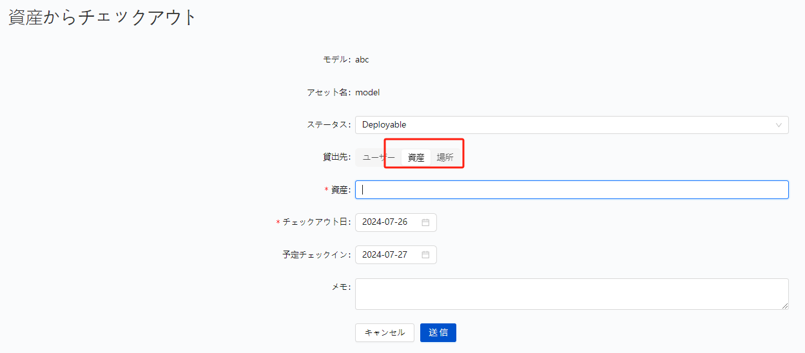The height and width of the screenshot is (353, 805).
Task: Switch 貸出先 to 場所
Action: (445, 158)
